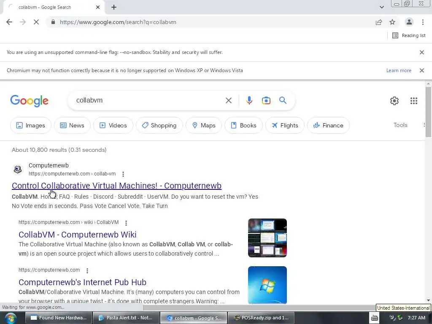This screenshot has width=432, height=324.
Task: Open a new browser tab
Action: pos(114,8)
